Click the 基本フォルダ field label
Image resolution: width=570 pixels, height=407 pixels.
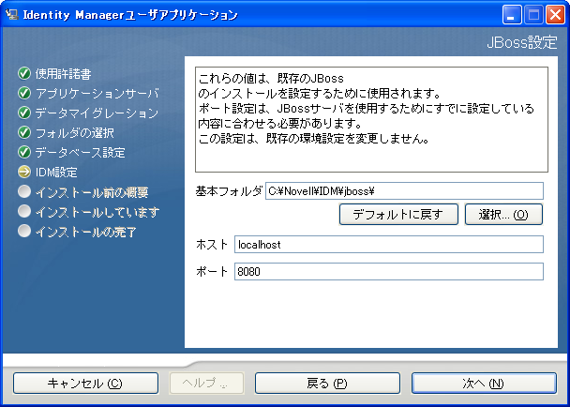pyautogui.click(x=229, y=191)
